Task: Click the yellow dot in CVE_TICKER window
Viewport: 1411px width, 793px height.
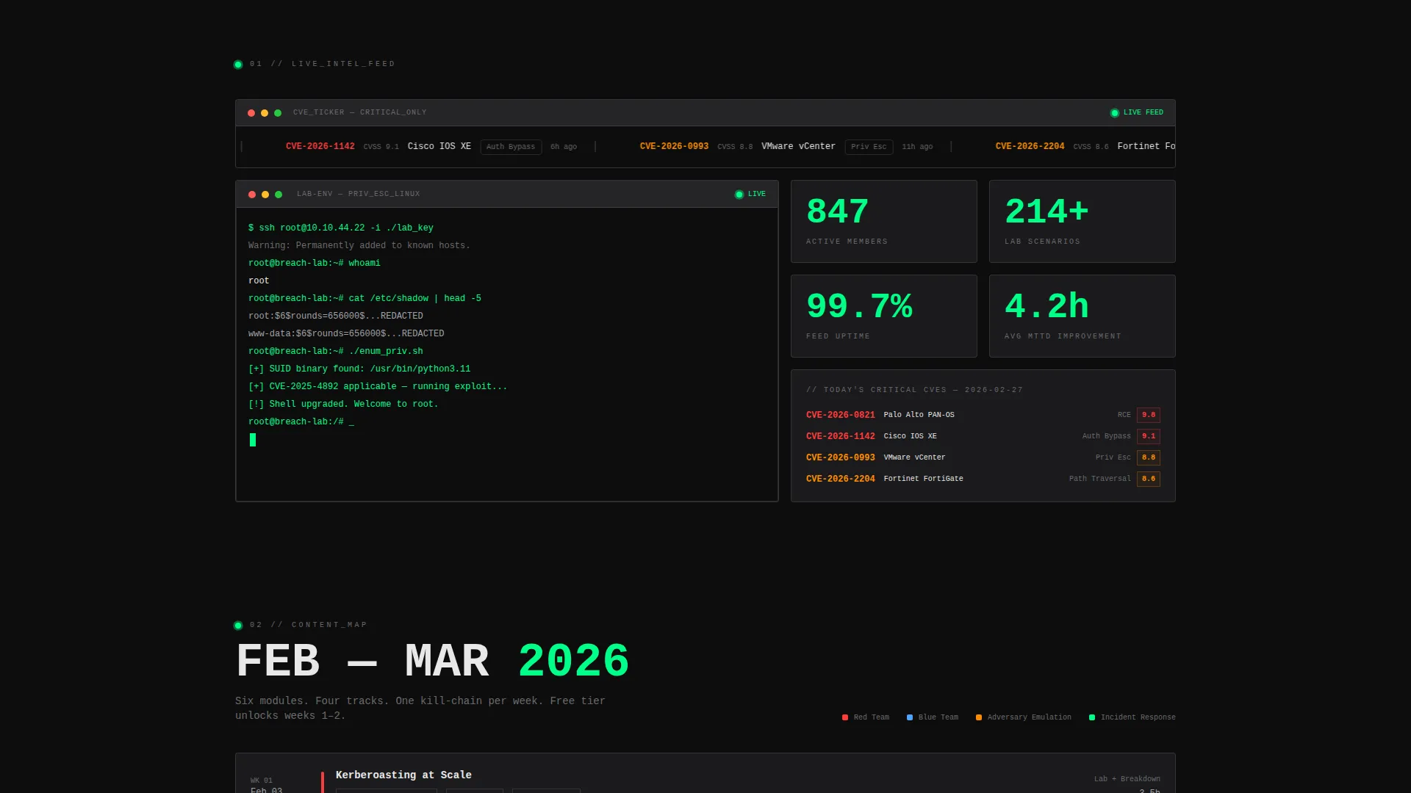Action: (265, 113)
